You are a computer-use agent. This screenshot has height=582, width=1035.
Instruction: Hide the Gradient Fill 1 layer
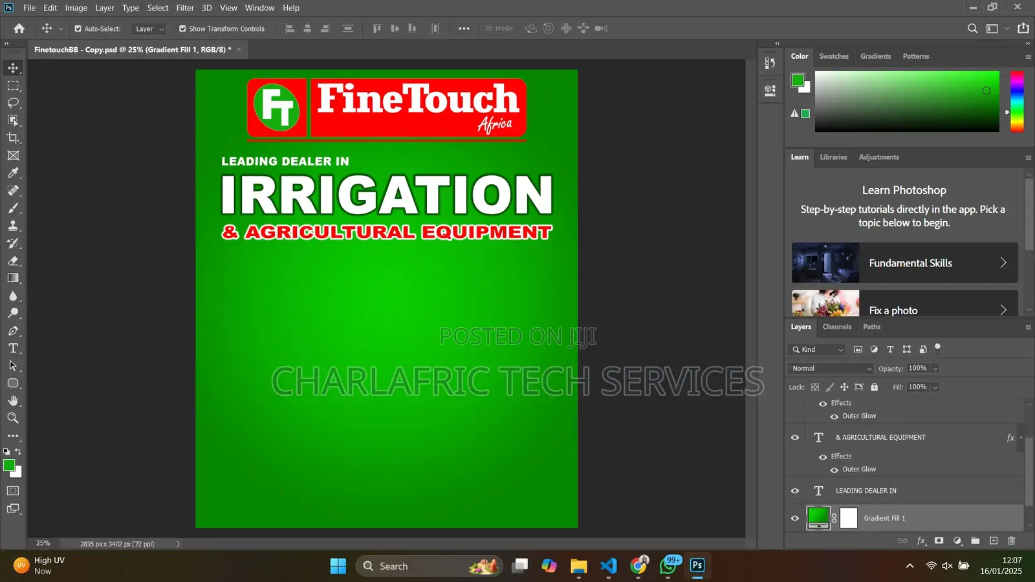coord(795,518)
